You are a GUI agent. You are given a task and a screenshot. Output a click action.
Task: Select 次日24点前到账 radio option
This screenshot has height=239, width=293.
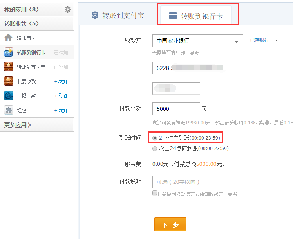point(155,149)
